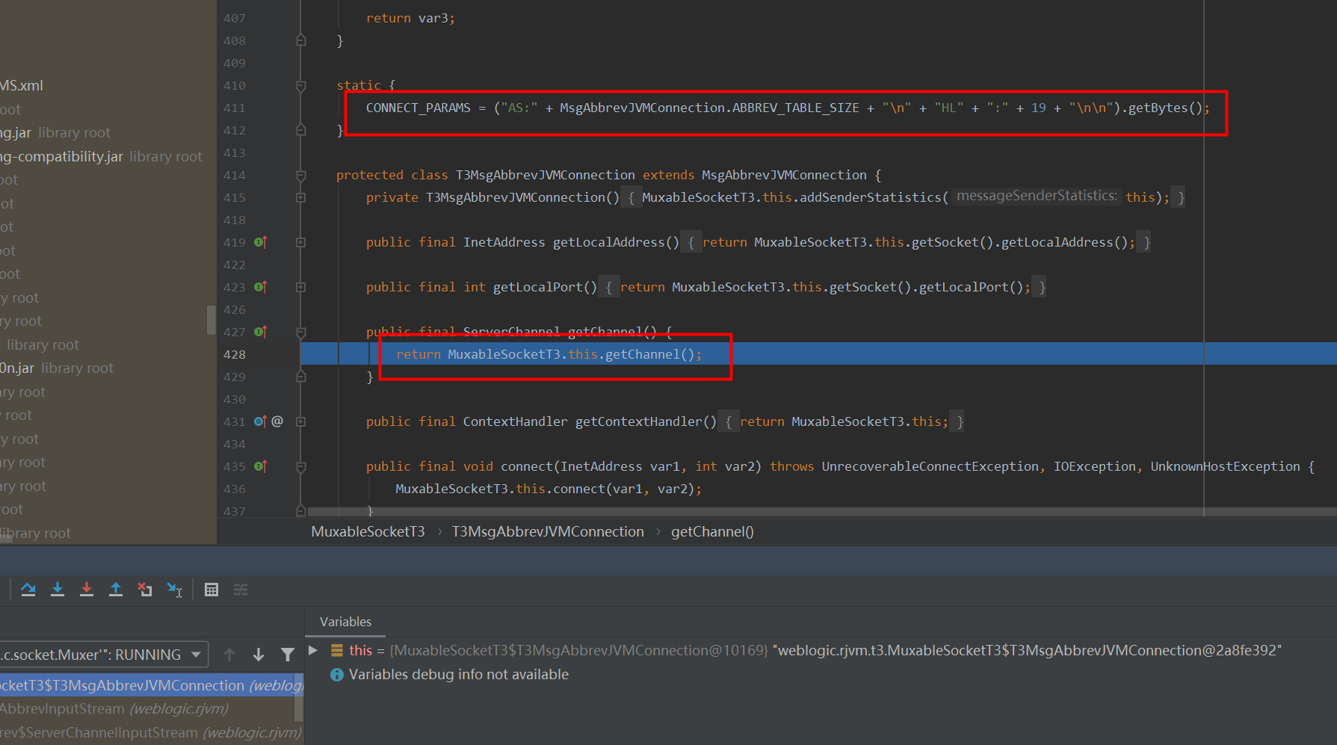Click ABBREV_TABLE_SIZE on line 411
This screenshot has width=1337, height=745.
point(795,108)
